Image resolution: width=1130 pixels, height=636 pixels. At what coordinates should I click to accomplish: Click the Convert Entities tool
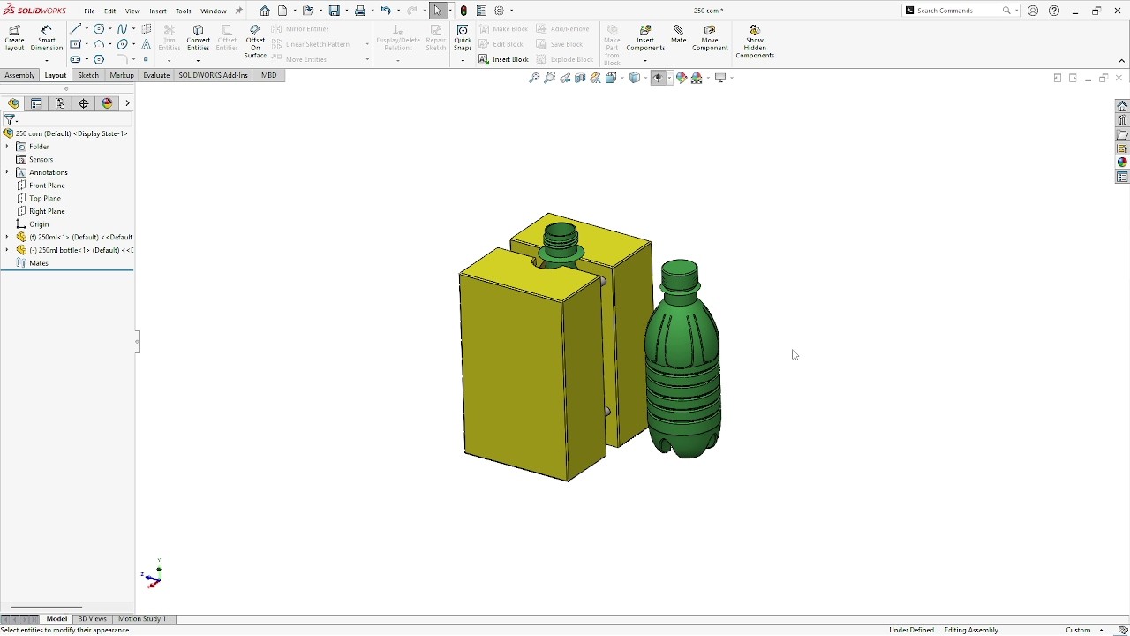(x=198, y=37)
